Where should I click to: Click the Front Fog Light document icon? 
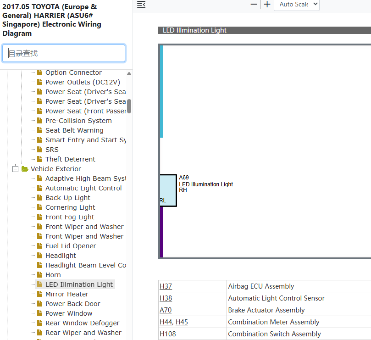[x=40, y=217]
